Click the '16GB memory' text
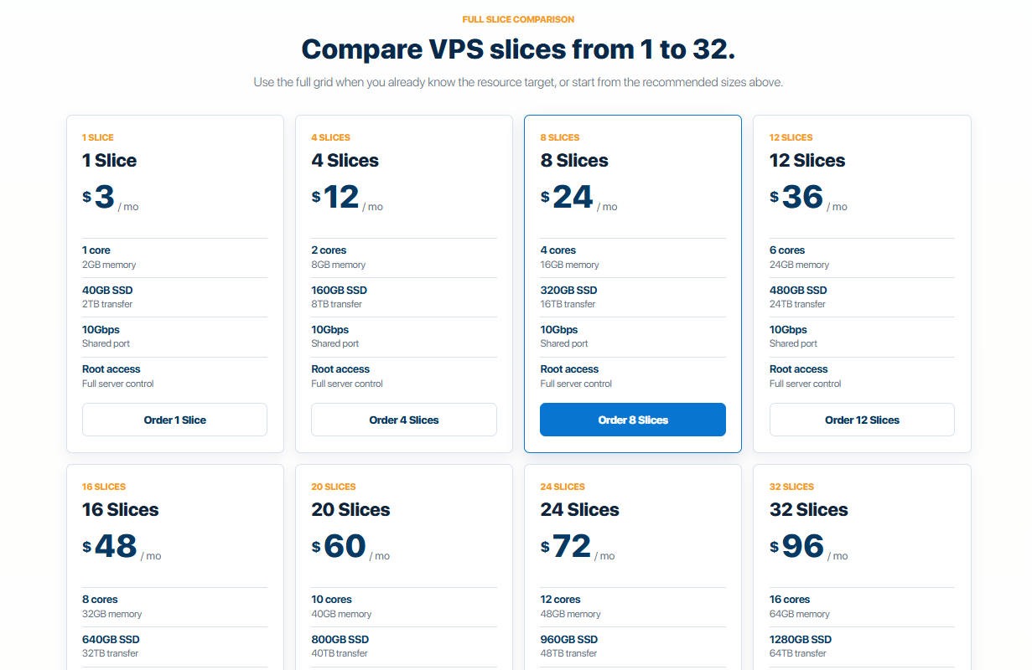 [x=570, y=265]
